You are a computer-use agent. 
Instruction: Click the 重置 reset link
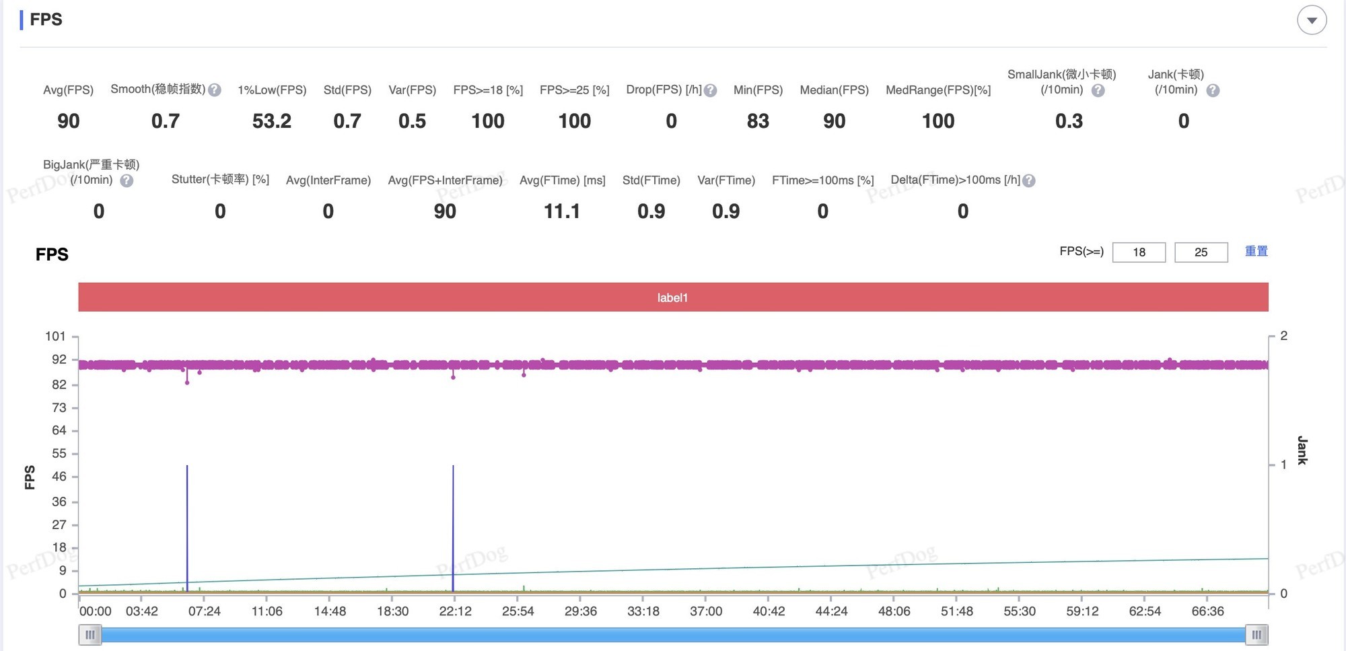[1256, 251]
